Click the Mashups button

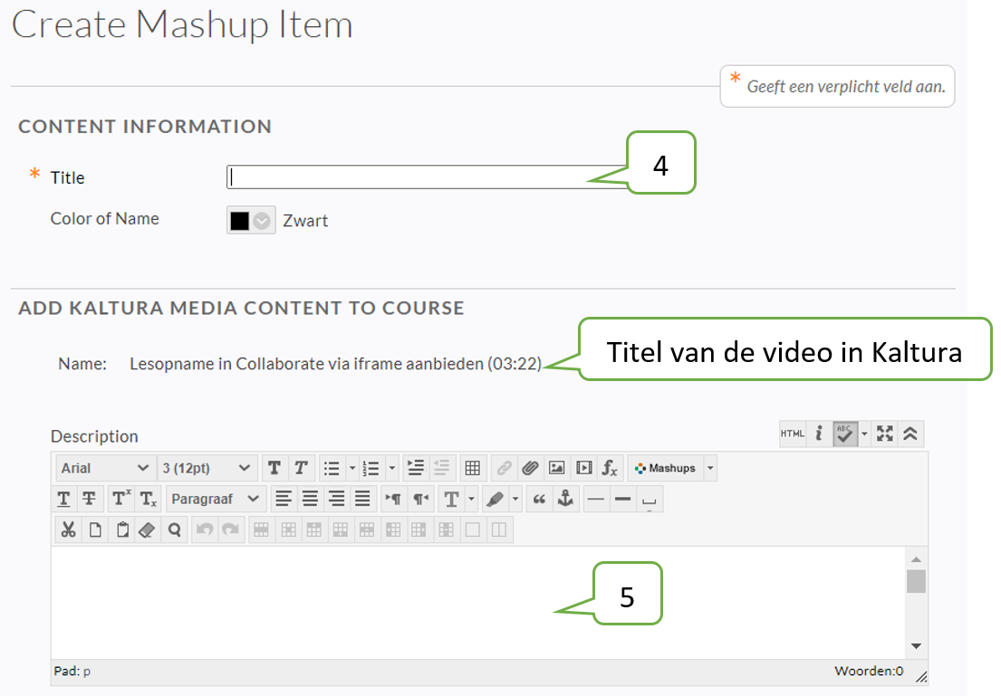pyautogui.click(x=665, y=468)
